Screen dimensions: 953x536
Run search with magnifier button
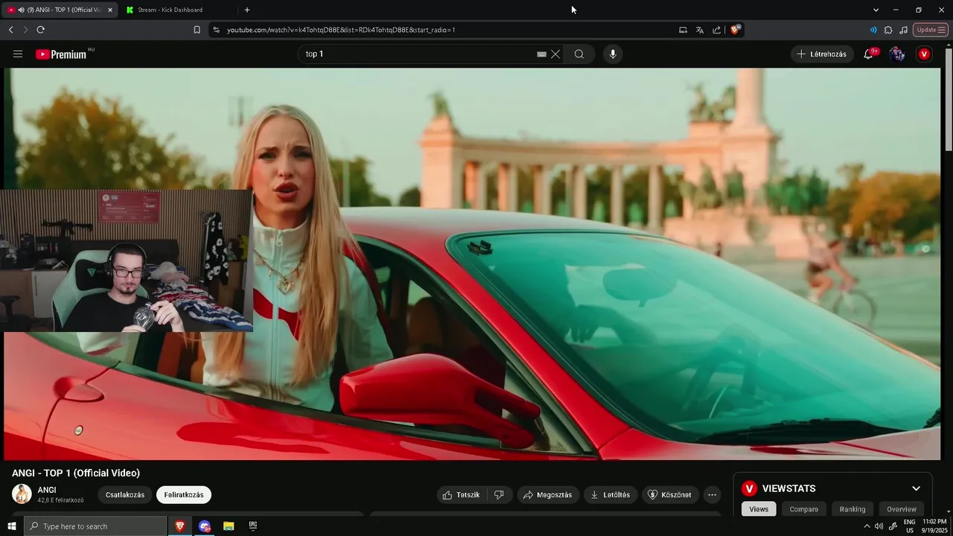click(579, 54)
